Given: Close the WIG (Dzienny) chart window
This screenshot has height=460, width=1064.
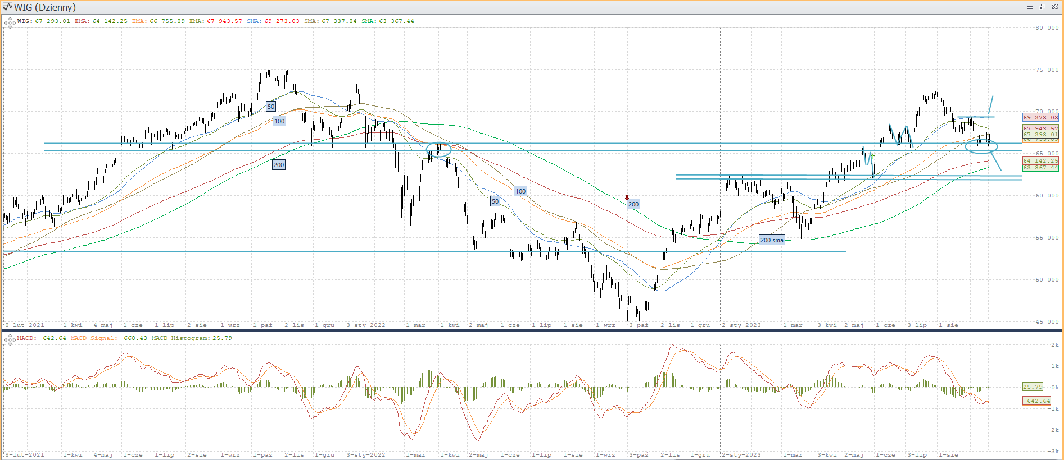Looking at the screenshot, I should point(1054,7).
